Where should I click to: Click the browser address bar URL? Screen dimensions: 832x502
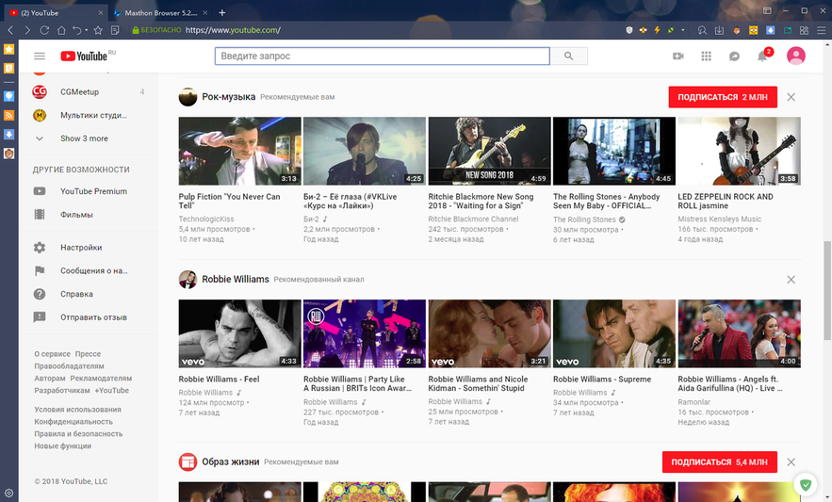click(x=233, y=30)
